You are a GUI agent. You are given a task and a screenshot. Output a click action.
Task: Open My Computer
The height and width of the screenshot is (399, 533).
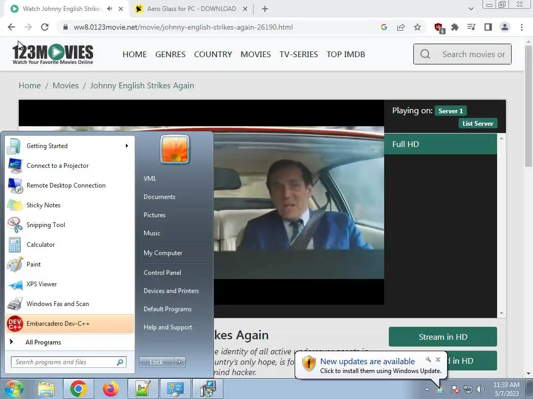[x=163, y=253]
